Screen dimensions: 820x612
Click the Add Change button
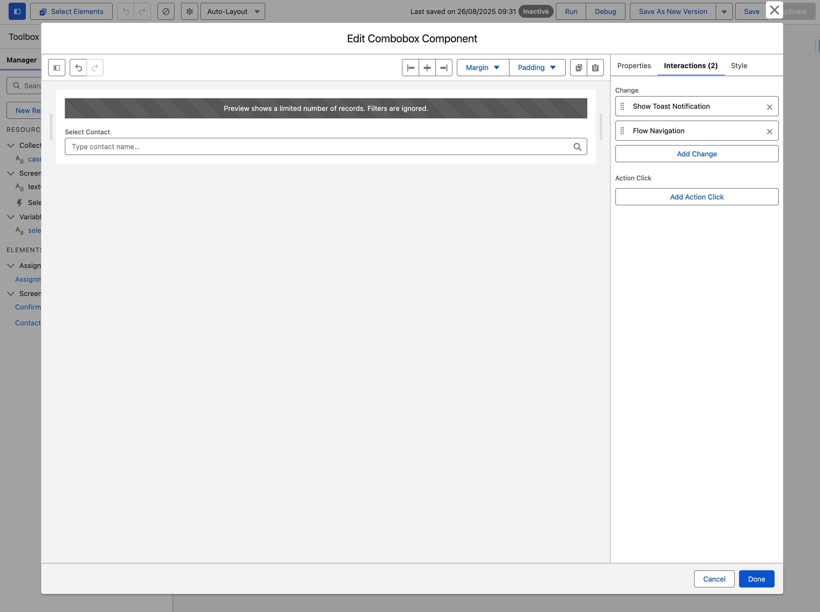click(696, 154)
